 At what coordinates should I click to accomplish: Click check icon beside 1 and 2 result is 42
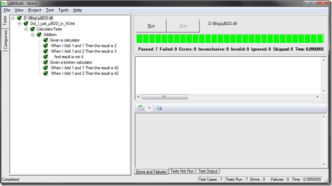coord(46,73)
